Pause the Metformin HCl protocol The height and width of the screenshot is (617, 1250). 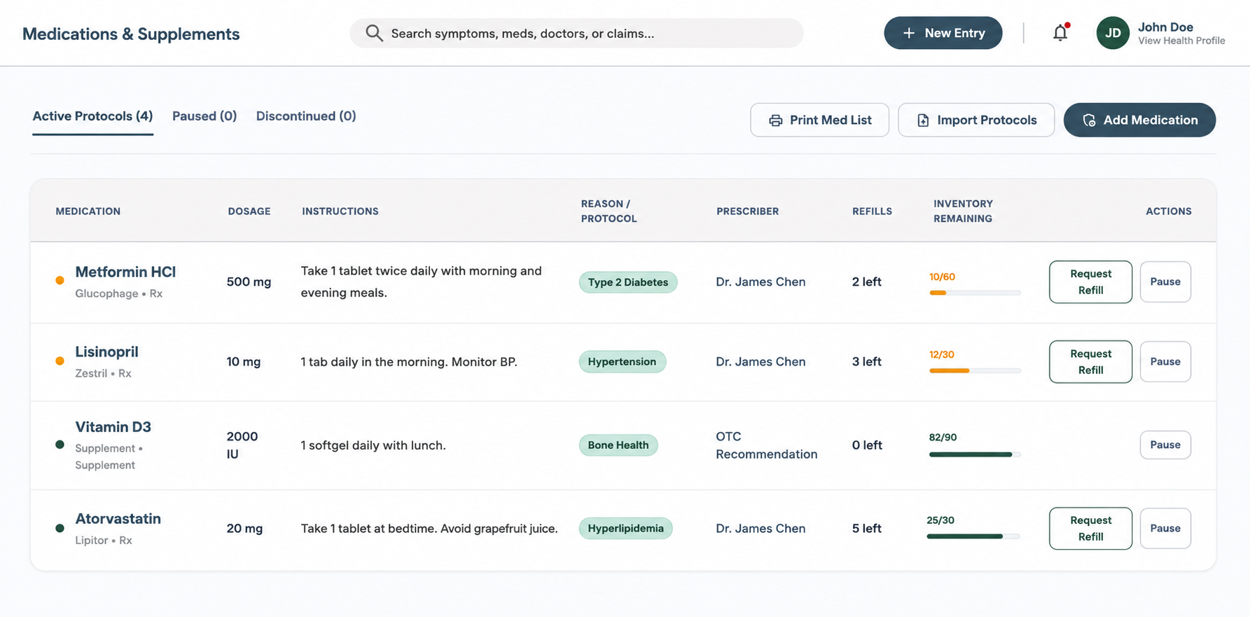pyautogui.click(x=1165, y=282)
